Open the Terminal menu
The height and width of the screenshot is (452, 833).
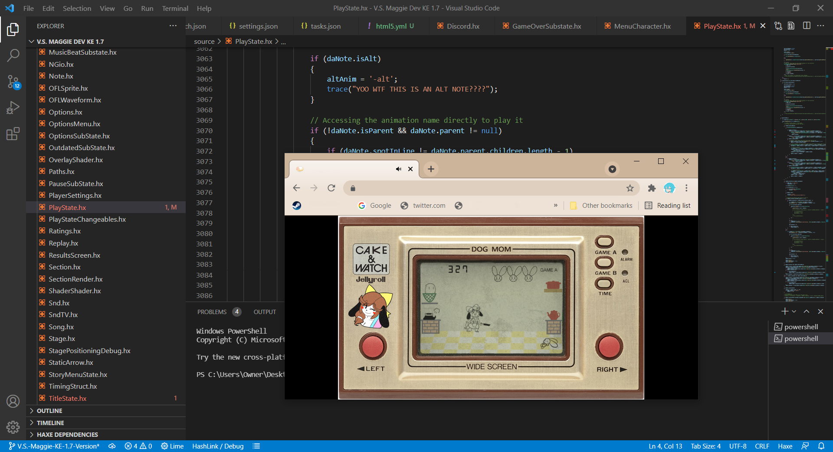point(175,8)
